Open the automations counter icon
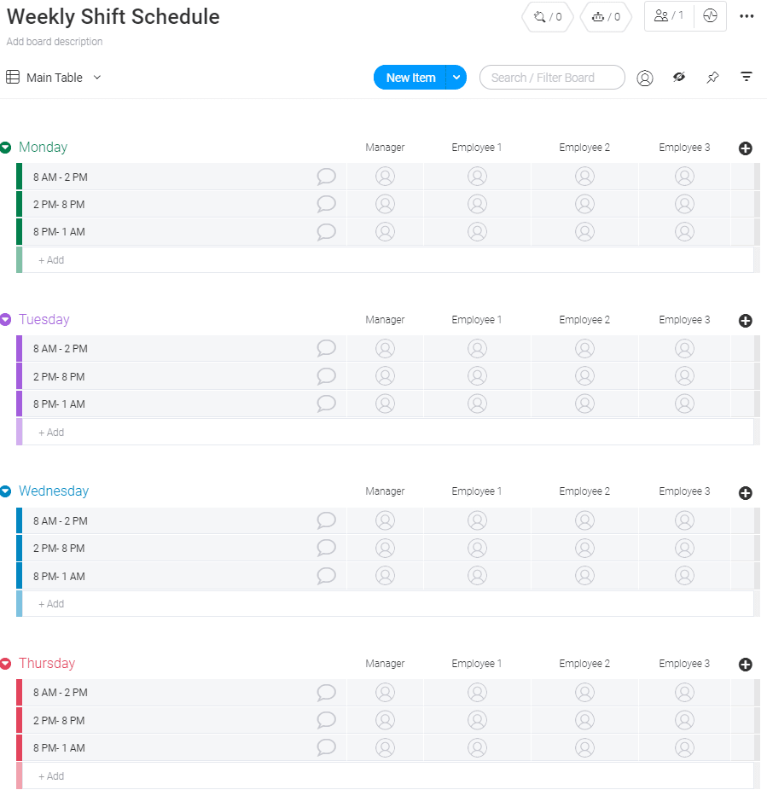The width and height of the screenshot is (767, 790). point(606,16)
